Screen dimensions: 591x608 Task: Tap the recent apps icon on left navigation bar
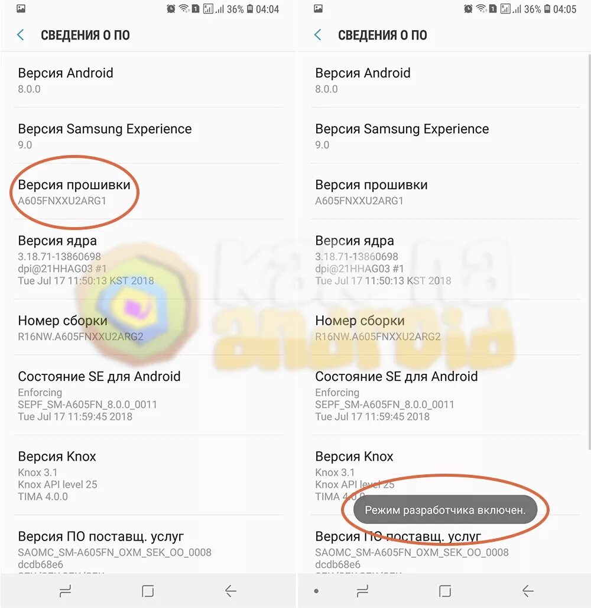[x=65, y=590]
